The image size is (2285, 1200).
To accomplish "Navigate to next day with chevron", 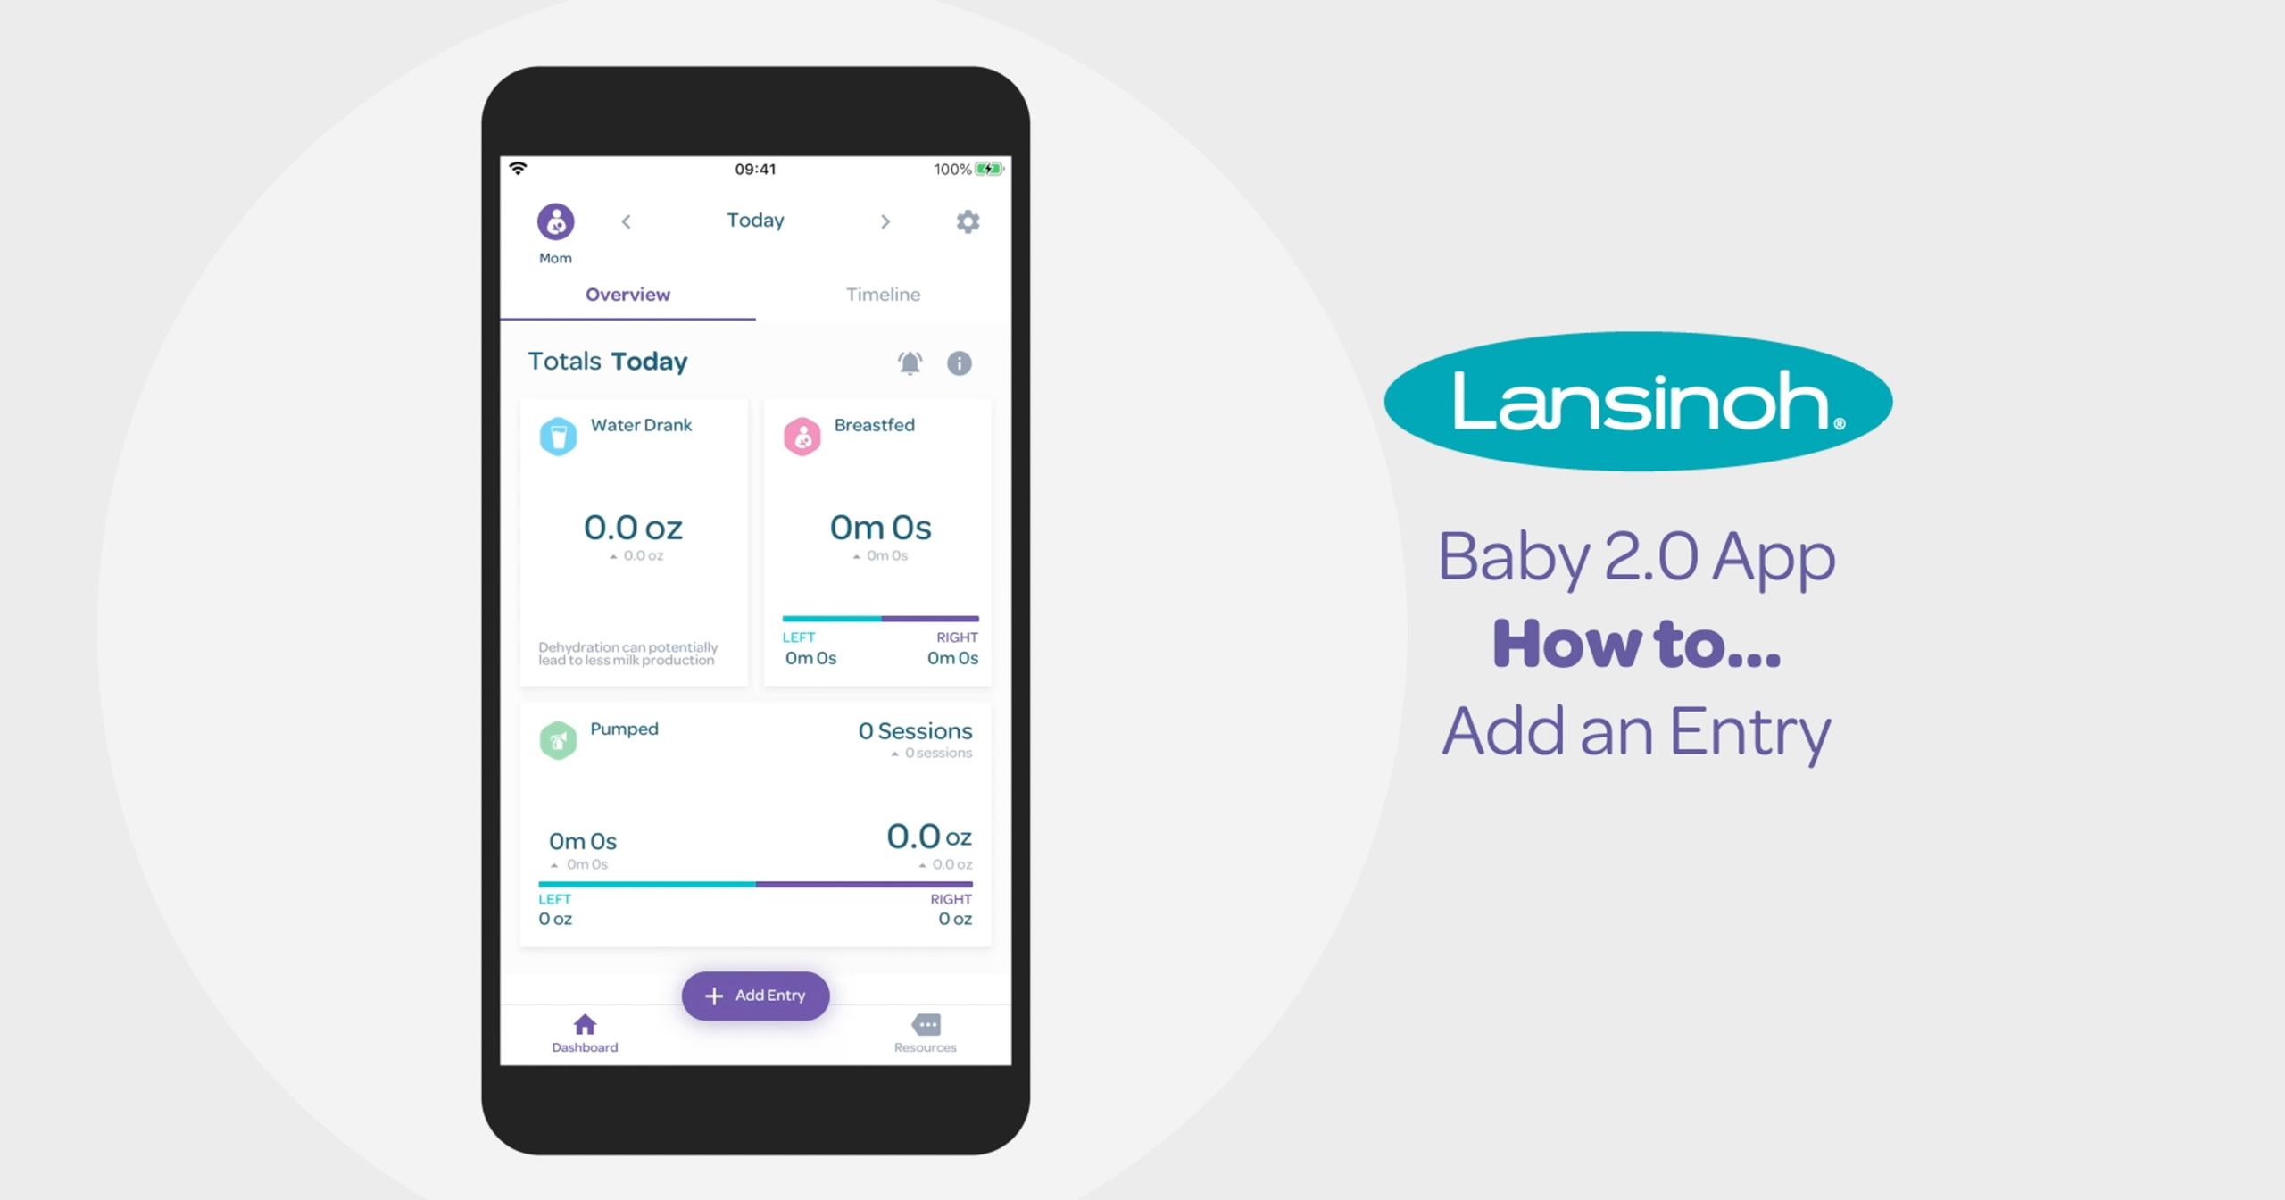I will 879,221.
